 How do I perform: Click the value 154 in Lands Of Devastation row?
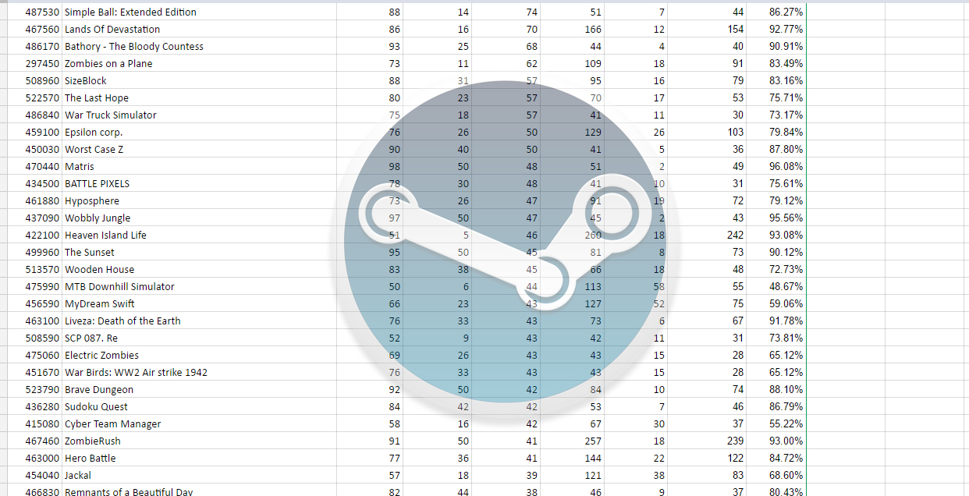click(x=708, y=30)
